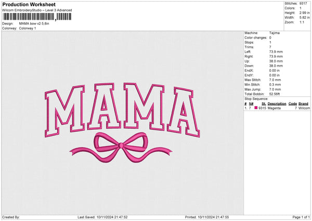Click the 'Max Jump:' label
Screen dimensions: 312x221
pos(253,89)
